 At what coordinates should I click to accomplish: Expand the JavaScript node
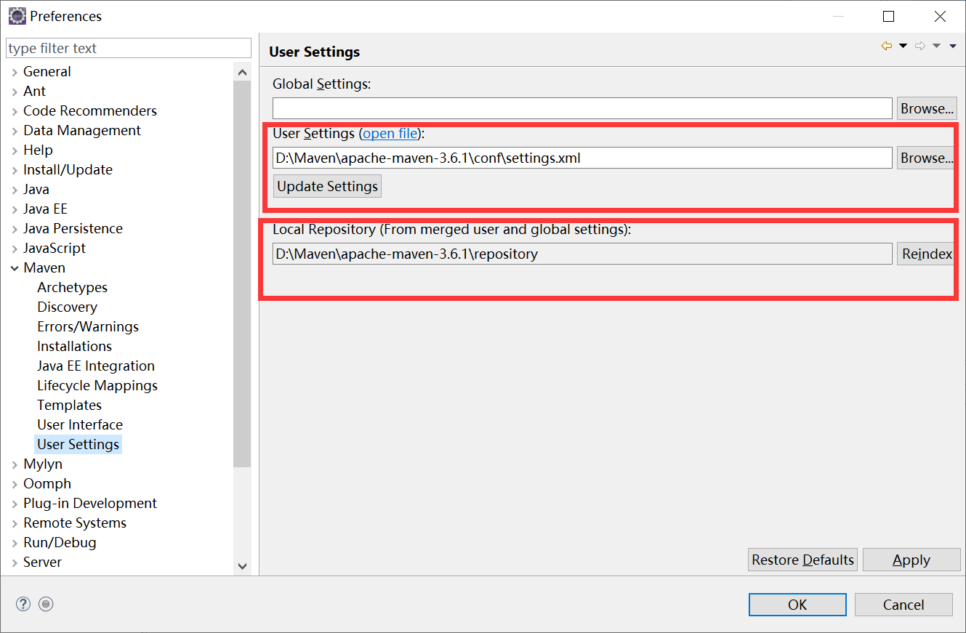point(15,249)
